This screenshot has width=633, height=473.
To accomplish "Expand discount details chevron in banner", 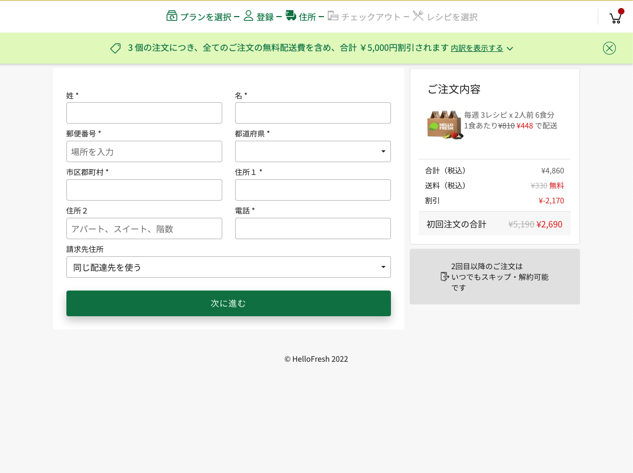I will click(510, 48).
